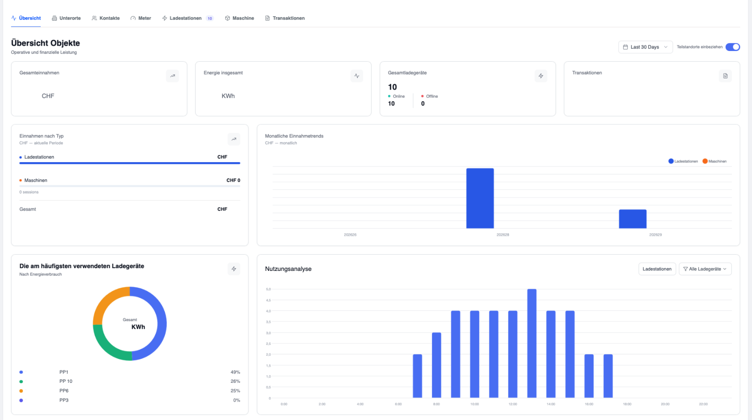Click Ladestationen button in Nutzungsanalyse
Viewport: 752px width, 420px height.
(x=657, y=269)
